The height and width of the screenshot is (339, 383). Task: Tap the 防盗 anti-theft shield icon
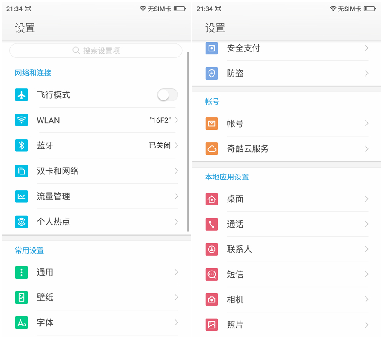click(x=212, y=73)
